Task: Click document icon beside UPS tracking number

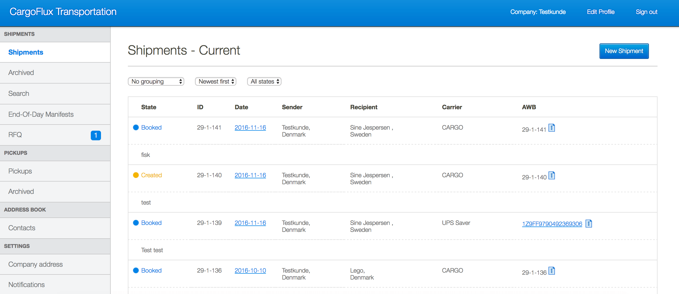Action: [588, 223]
